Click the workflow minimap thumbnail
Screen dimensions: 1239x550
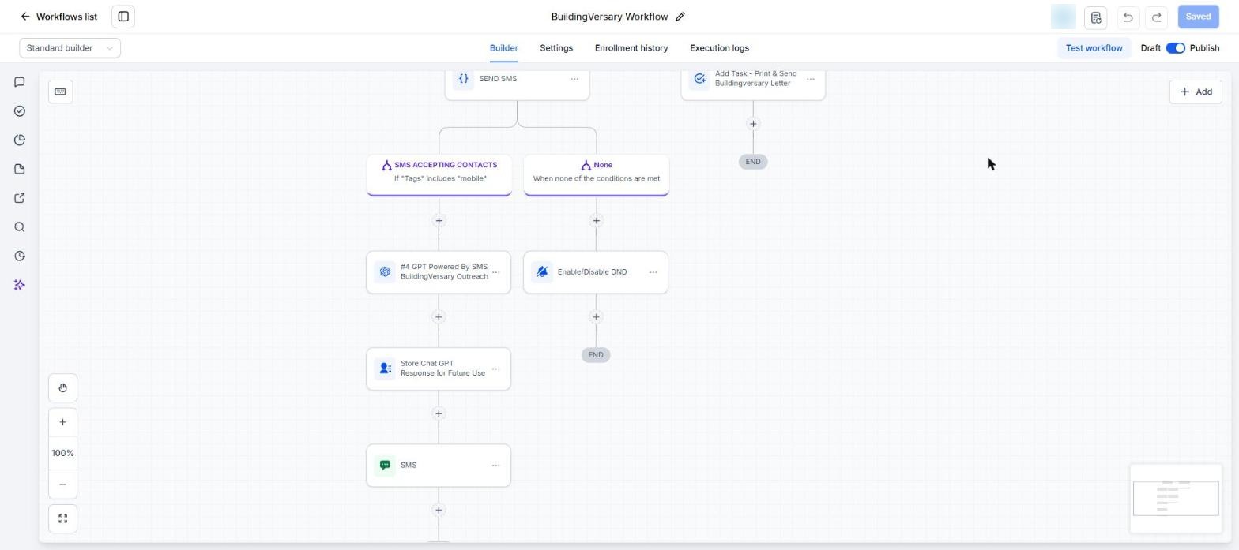[x=1176, y=498]
